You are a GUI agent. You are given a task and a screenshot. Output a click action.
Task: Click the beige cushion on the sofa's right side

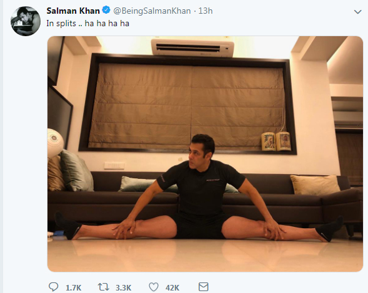tap(315, 185)
